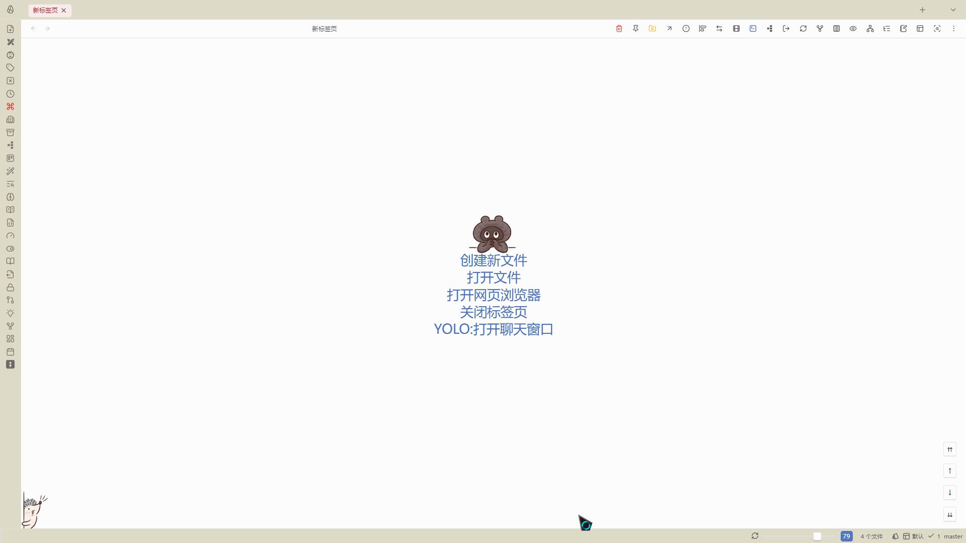Click 4 个文件 in status bar

(871, 536)
